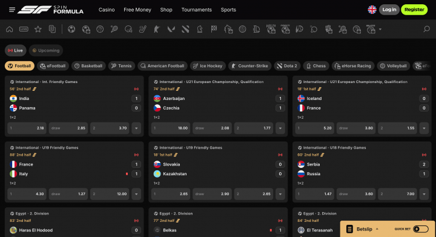Viewport: 436px width, 237px height.
Task: Open language selector with UK flag
Action: point(372,10)
